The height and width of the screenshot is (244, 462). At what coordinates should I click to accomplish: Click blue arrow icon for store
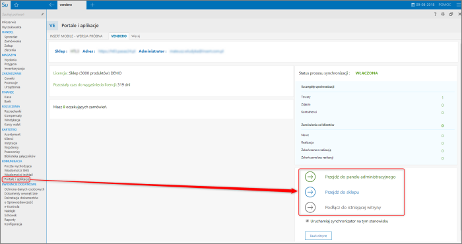tap(310, 192)
